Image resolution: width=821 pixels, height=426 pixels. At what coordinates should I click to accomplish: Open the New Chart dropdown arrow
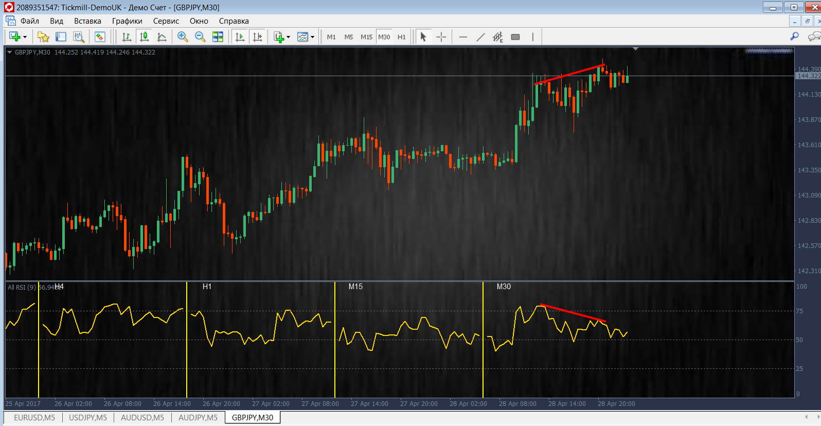25,37
